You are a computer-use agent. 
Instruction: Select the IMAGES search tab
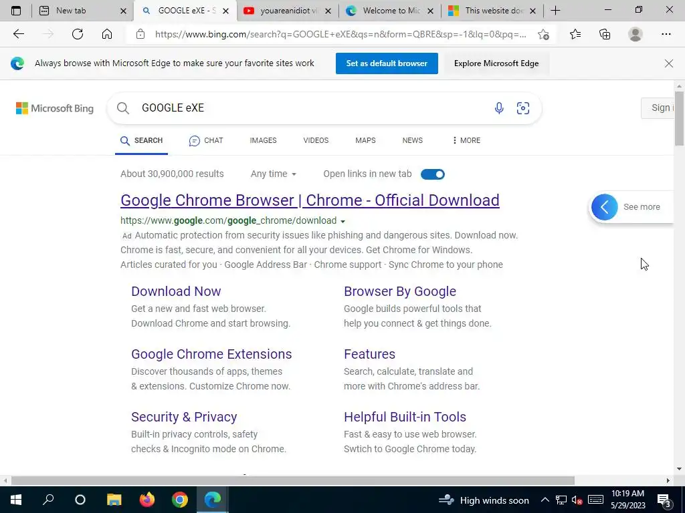pos(263,140)
